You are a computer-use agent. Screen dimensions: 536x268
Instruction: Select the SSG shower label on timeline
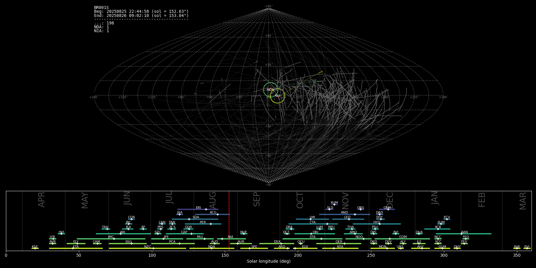tap(128, 242)
